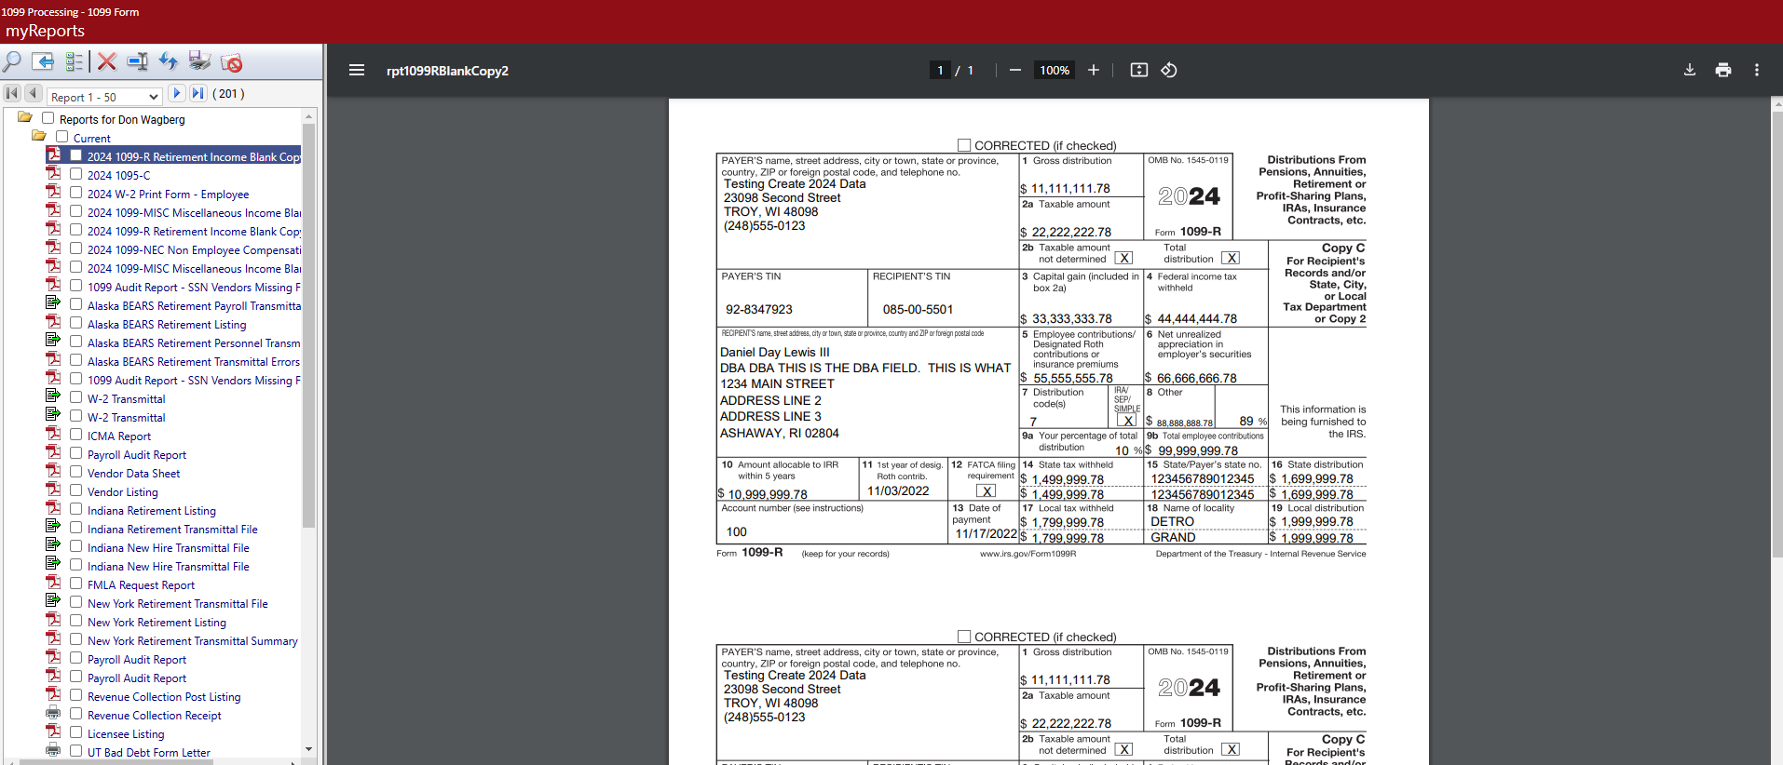
Task: Click the fit to page icon
Action: click(1138, 70)
